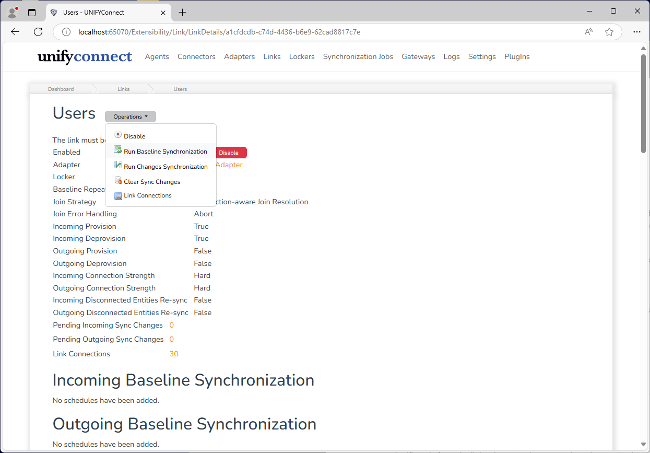Go back with the browser back arrow

(x=15, y=32)
